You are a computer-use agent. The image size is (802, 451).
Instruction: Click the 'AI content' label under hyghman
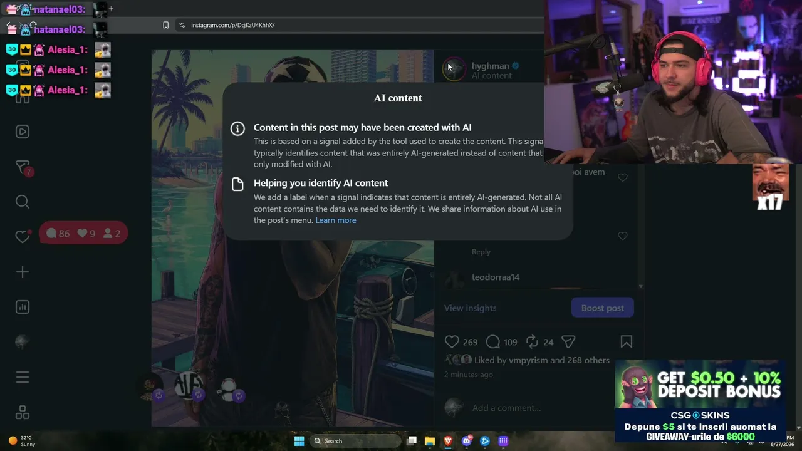pos(492,76)
